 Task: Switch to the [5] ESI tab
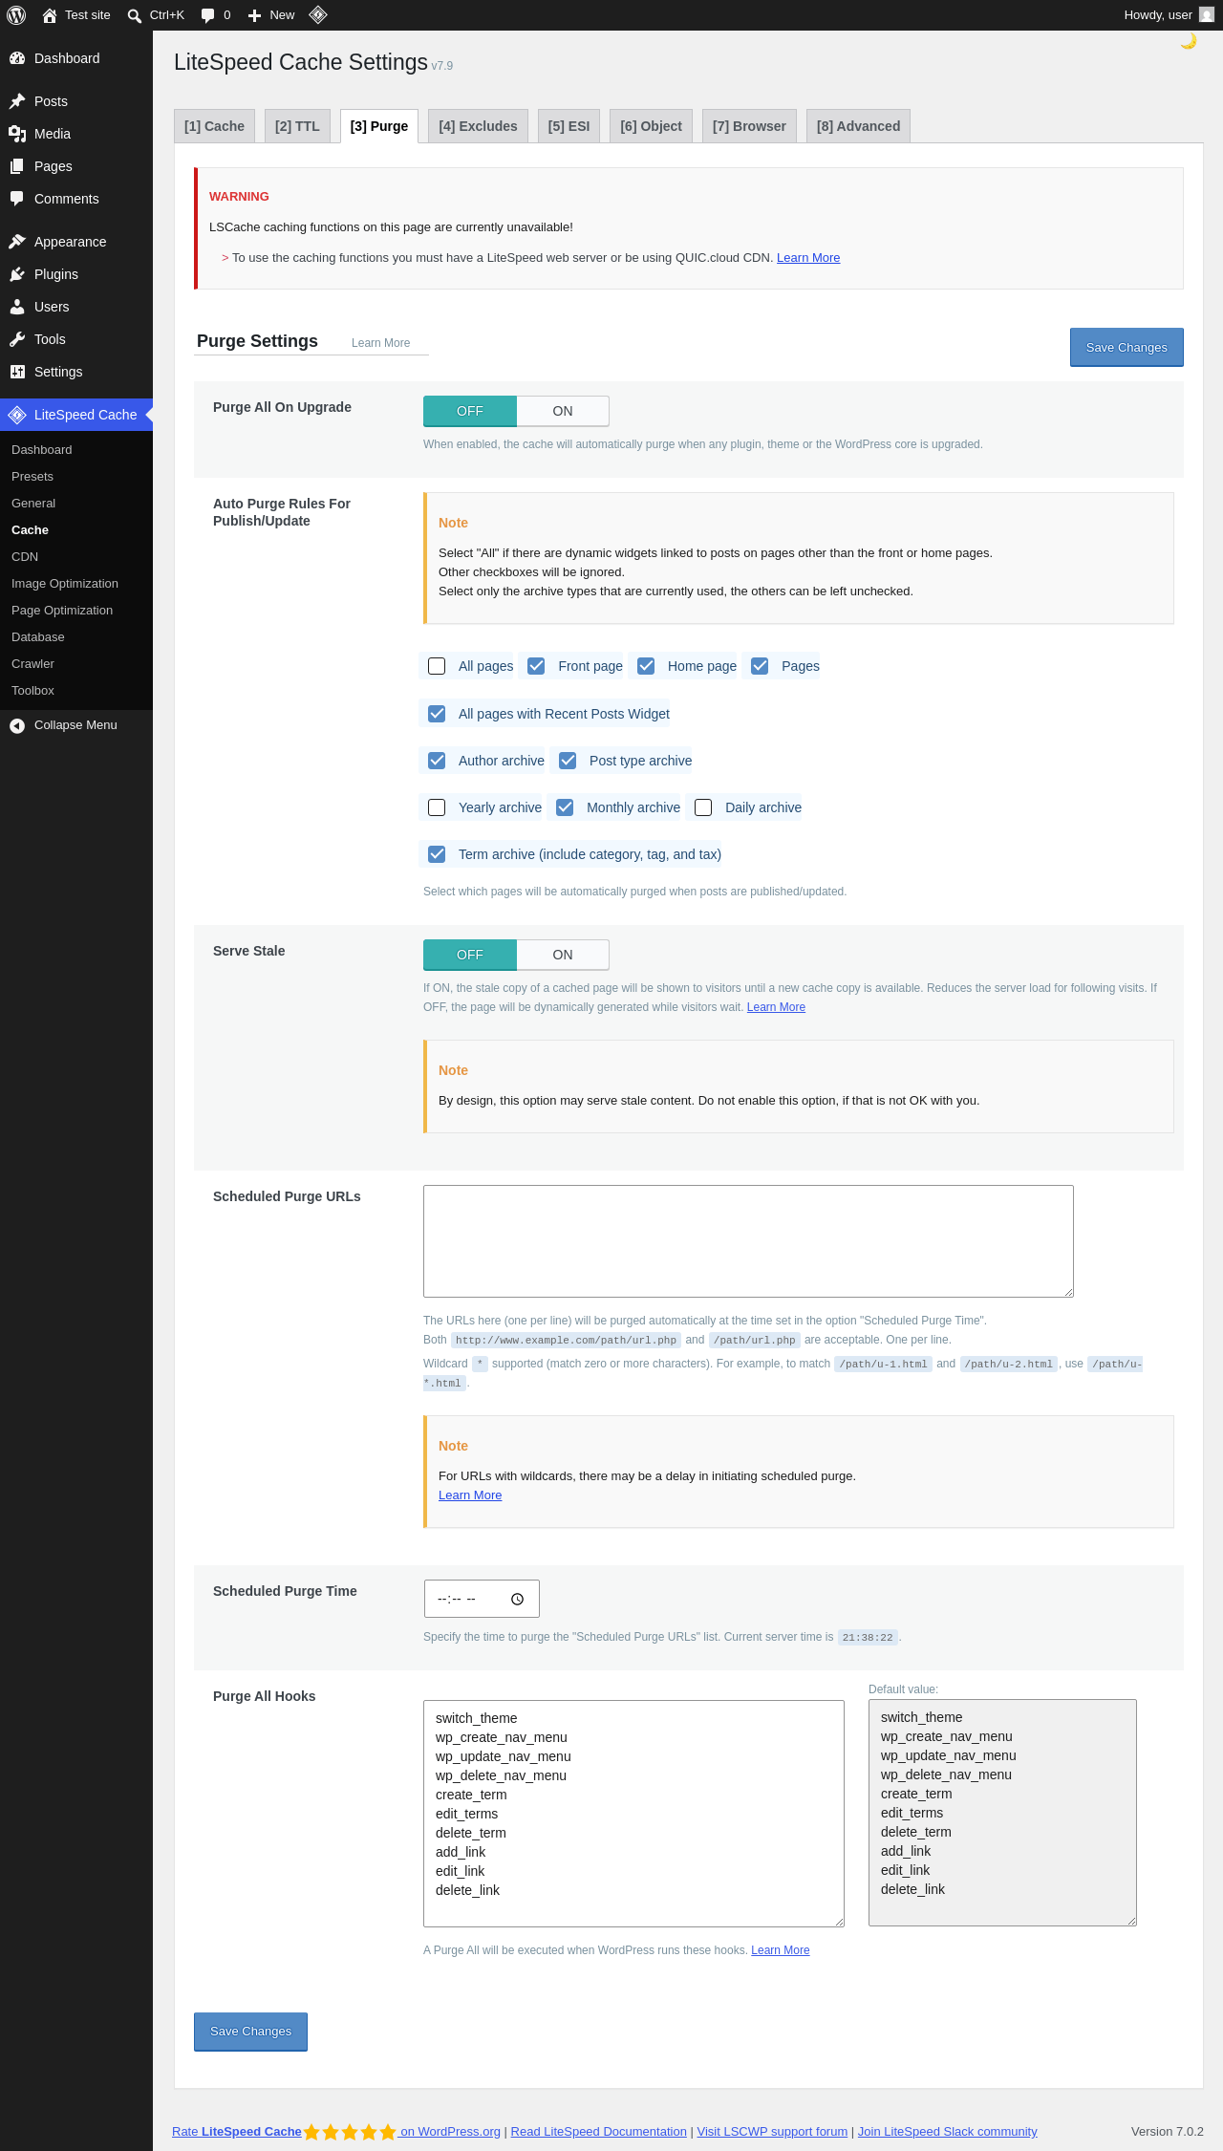click(x=569, y=126)
